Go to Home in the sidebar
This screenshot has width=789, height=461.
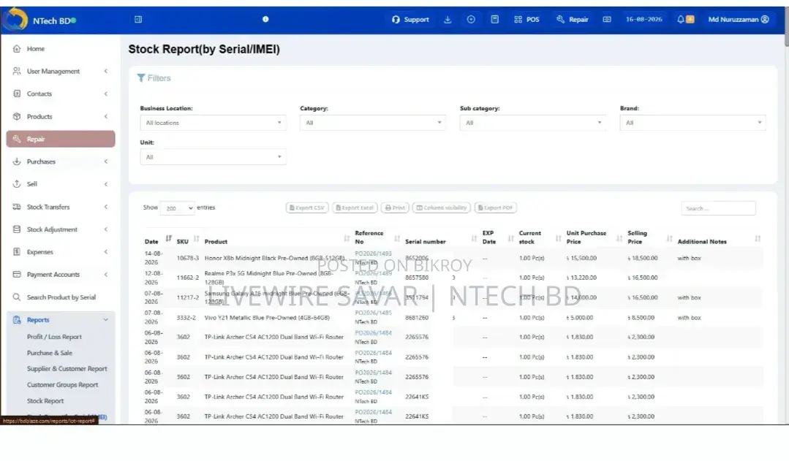(x=35, y=49)
